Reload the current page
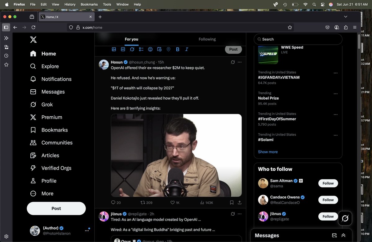This screenshot has width=372, height=242. click(x=33, y=27)
